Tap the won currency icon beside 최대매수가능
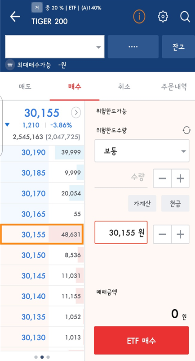 9,65
